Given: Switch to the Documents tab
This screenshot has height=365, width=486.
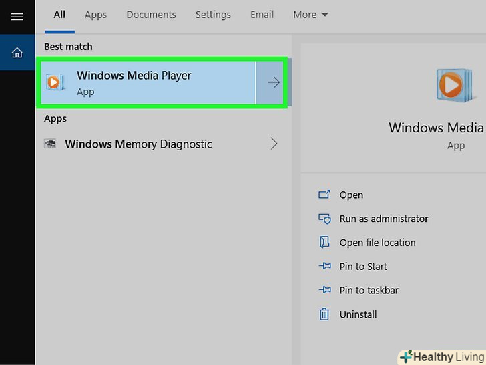Looking at the screenshot, I should click(x=151, y=15).
